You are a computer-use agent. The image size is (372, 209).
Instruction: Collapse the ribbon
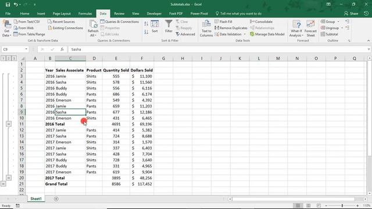coord(369,41)
